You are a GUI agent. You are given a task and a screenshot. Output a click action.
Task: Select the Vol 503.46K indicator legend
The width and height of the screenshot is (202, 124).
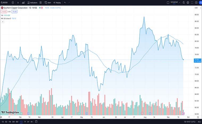[6, 15]
